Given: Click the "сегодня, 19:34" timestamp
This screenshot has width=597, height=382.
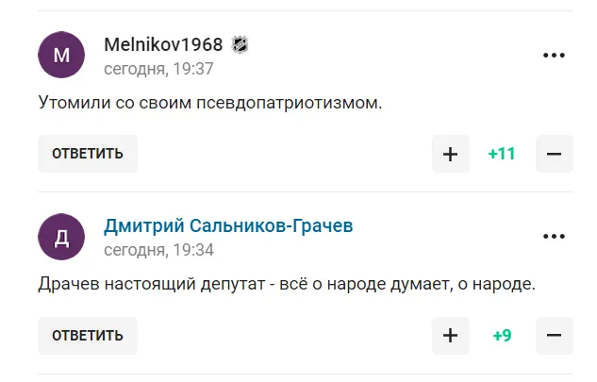Looking at the screenshot, I should 158,250.
